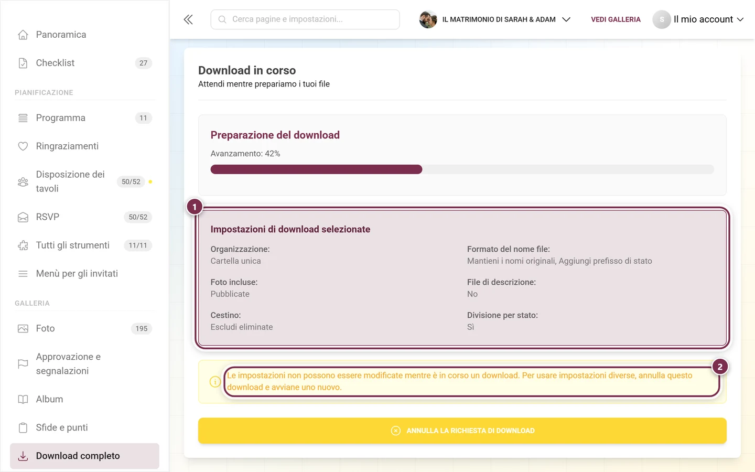Open the Panoramica page

[84, 35]
